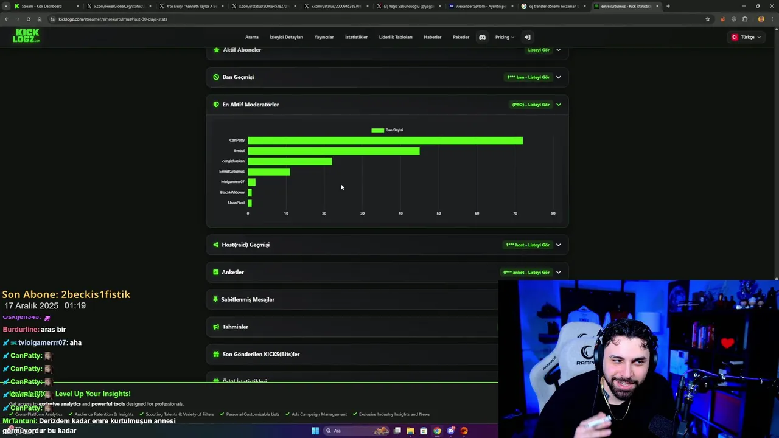
Task: Open Discord from the taskbar
Action: [450, 431]
